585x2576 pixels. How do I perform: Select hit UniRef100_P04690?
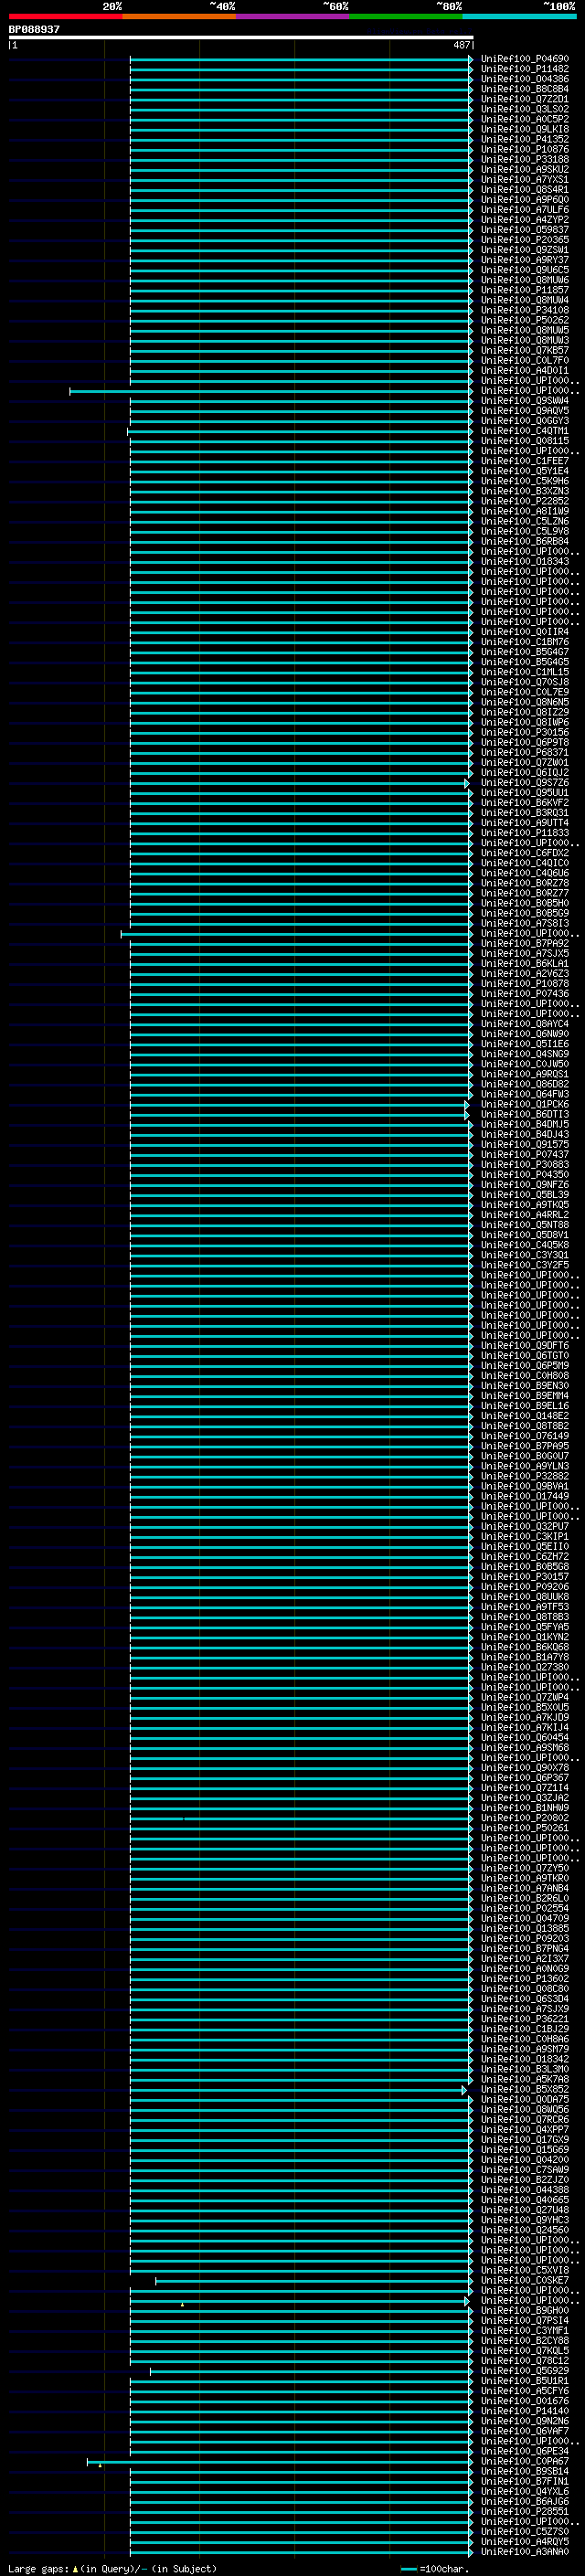pyautogui.click(x=524, y=59)
